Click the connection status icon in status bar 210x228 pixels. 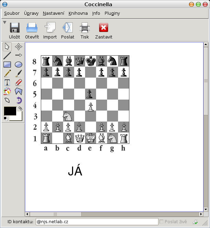pyautogui.click(x=195, y=222)
